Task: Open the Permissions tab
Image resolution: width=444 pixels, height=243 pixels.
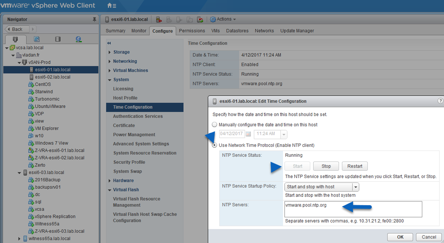Action: pos(192,31)
